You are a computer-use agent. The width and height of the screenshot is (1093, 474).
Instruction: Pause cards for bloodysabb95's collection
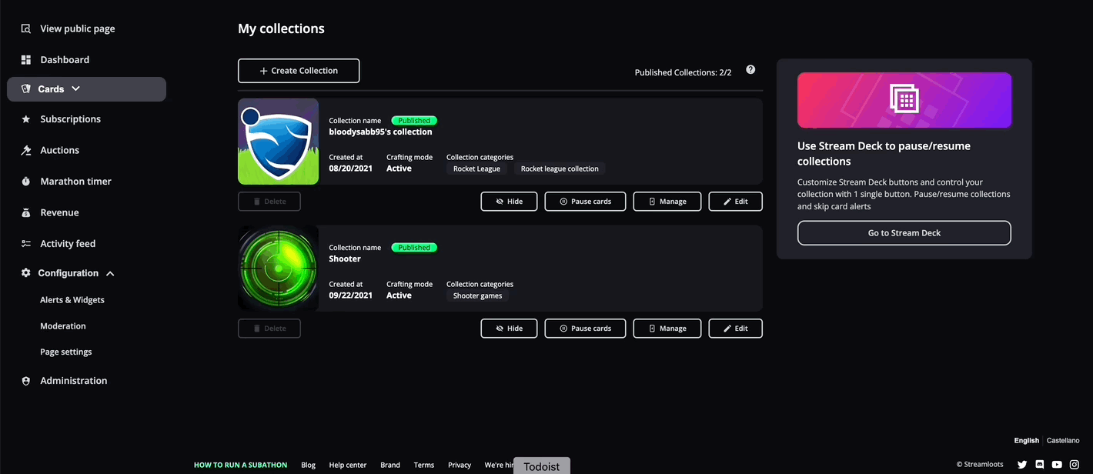(x=585, y=202)
